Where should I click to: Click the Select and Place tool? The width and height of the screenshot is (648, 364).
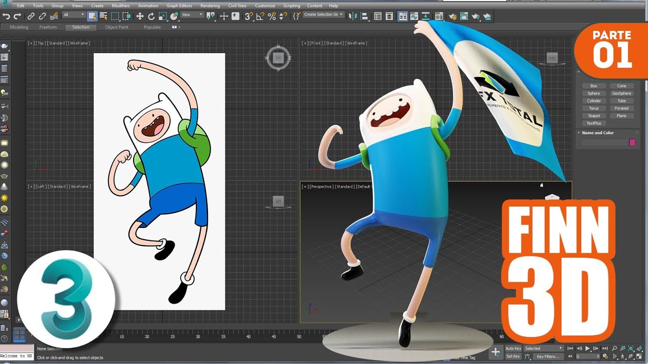[174, 16]
